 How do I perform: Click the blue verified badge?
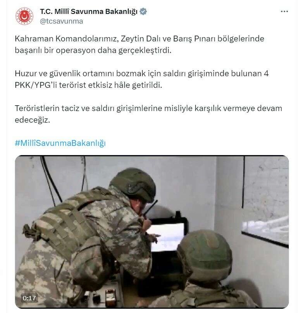(x=143, y=12)
